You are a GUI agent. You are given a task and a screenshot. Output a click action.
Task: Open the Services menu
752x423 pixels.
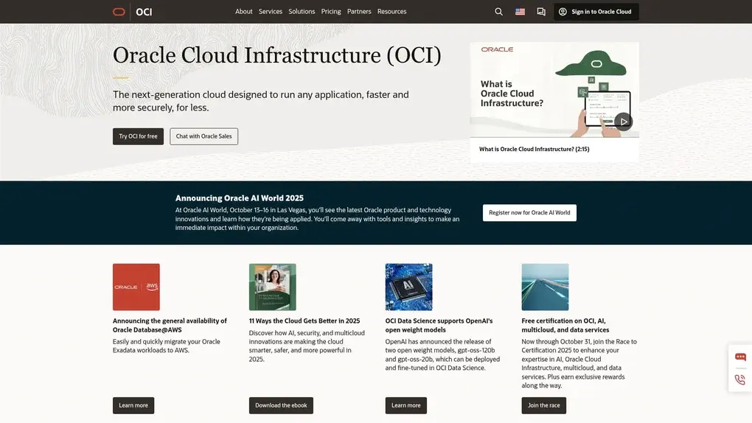tap(271, 12)
